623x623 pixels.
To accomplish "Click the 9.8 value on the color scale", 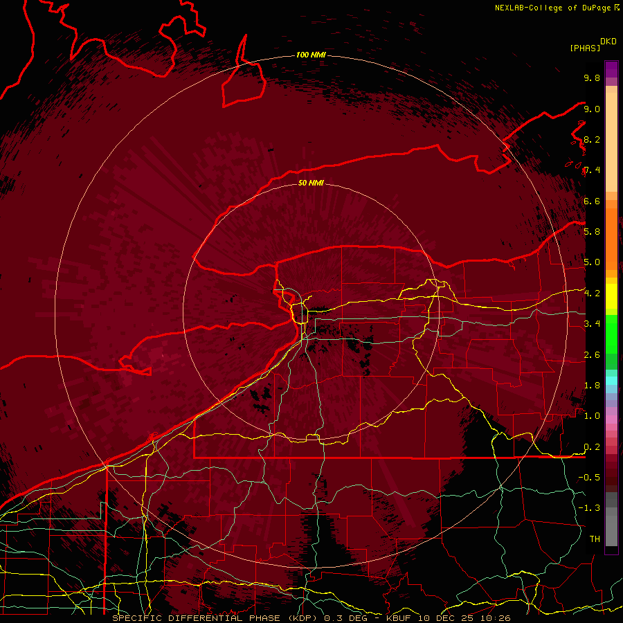I will coord(592,78).
